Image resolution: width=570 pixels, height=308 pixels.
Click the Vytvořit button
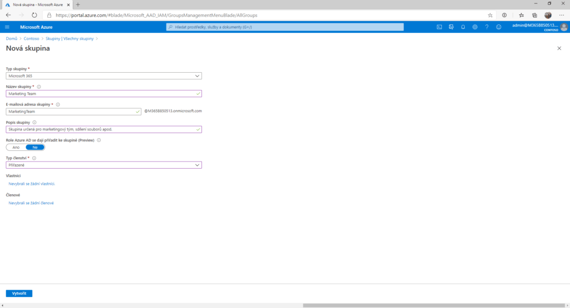(x=19, y=293)
